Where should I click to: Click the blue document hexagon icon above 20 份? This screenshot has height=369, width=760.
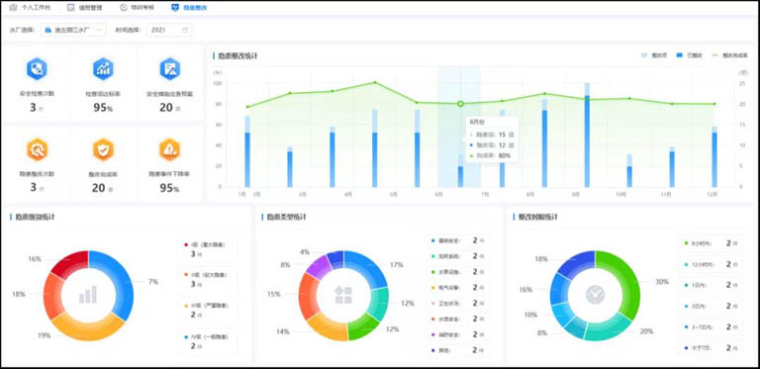(x=169, y=69)
